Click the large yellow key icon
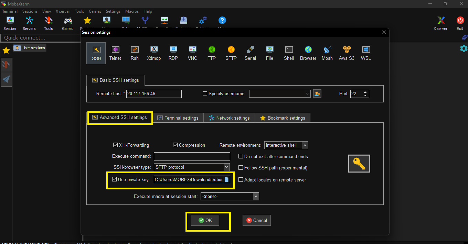Image resolution: width=468 pixels, height=244 pixels. tap(359, 163)
